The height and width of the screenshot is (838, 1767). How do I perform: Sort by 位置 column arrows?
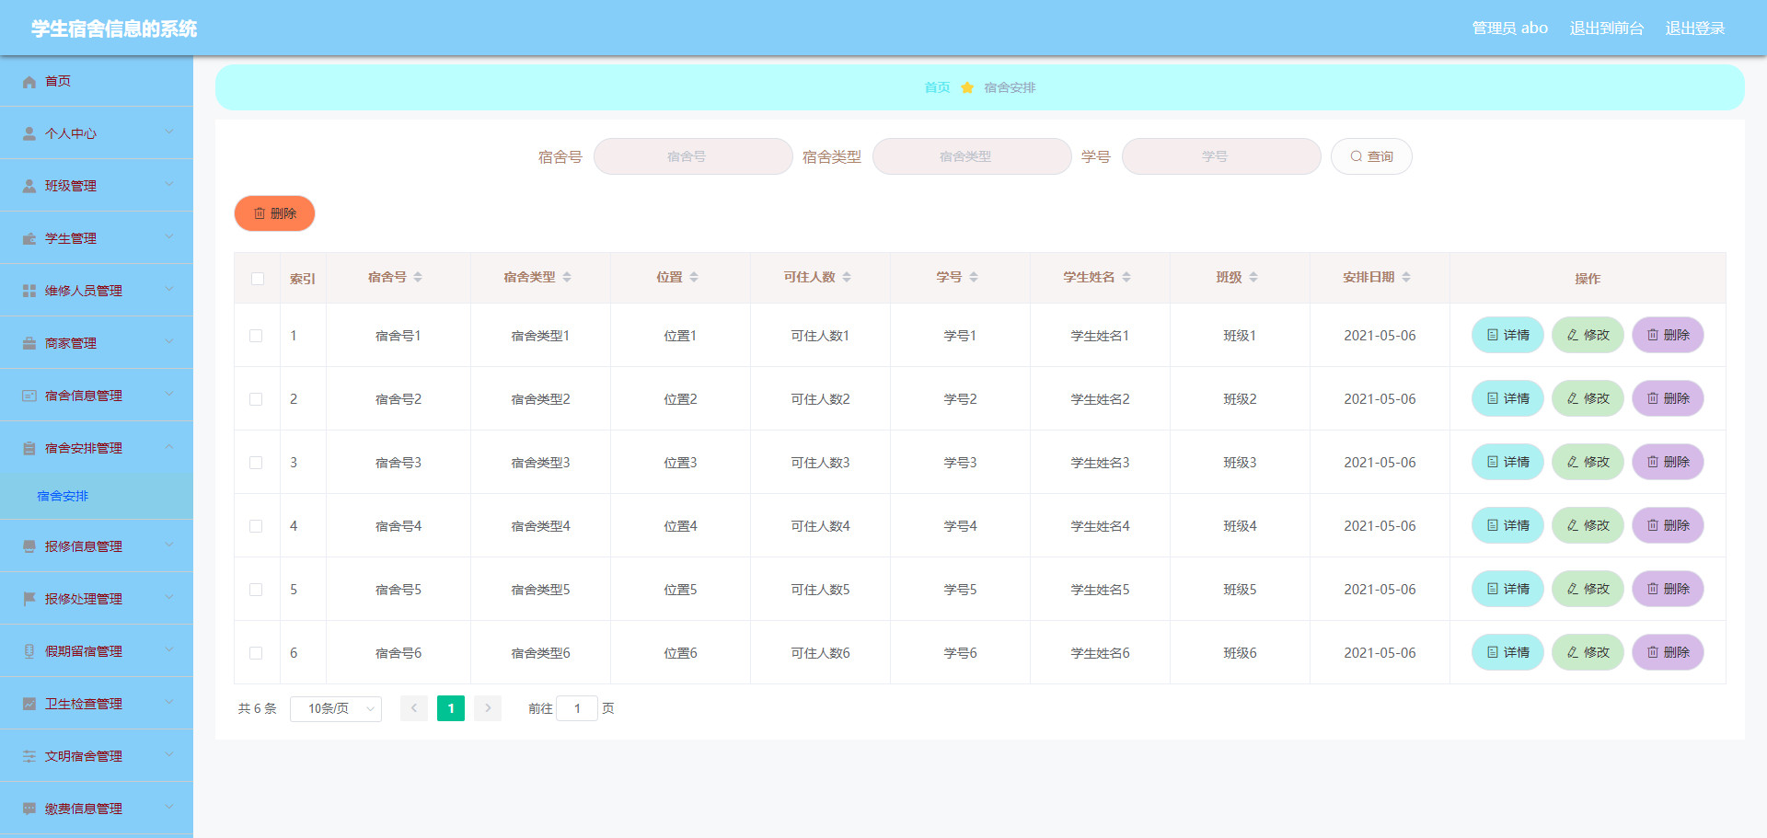694,277
